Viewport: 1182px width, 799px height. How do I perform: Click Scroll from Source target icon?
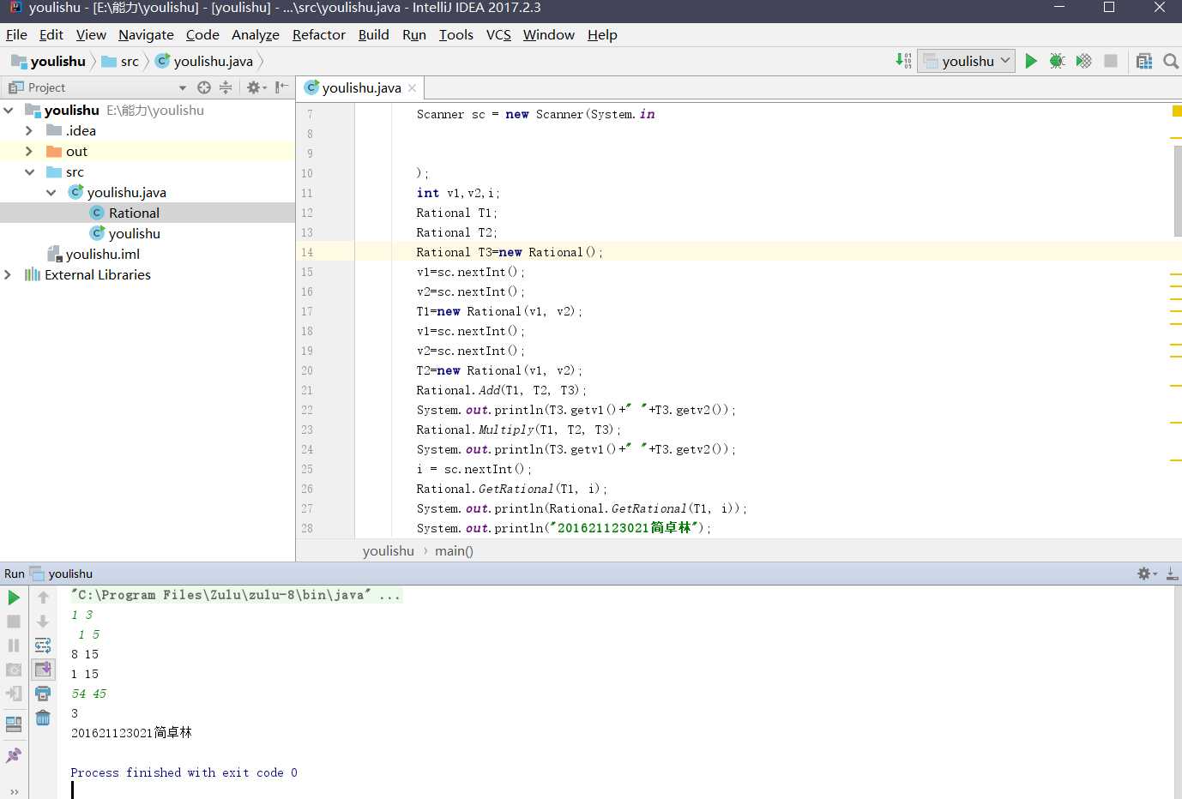[x=203, y=87]
